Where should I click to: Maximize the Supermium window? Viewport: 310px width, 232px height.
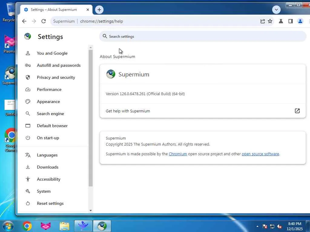coord(298,5)
